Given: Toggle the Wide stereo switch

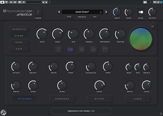Looking at the screenshot, I should (141, 12).
